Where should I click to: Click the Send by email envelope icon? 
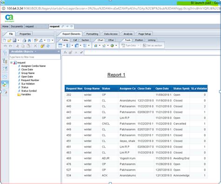pyautogui.click(x=48, y=41)
